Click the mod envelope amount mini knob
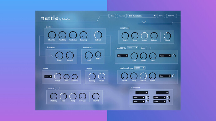The width and height of the screenshot is (216, 121). pos(174,76)
